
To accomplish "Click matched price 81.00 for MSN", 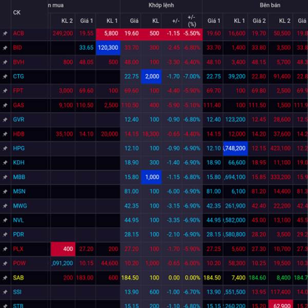I will pos(131,191).
